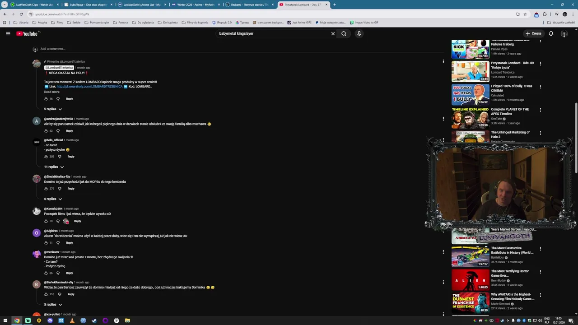Open options for Most Terrifying Horror Game video
The width and height of the screenshot is (578, 325).
(540, 272)
